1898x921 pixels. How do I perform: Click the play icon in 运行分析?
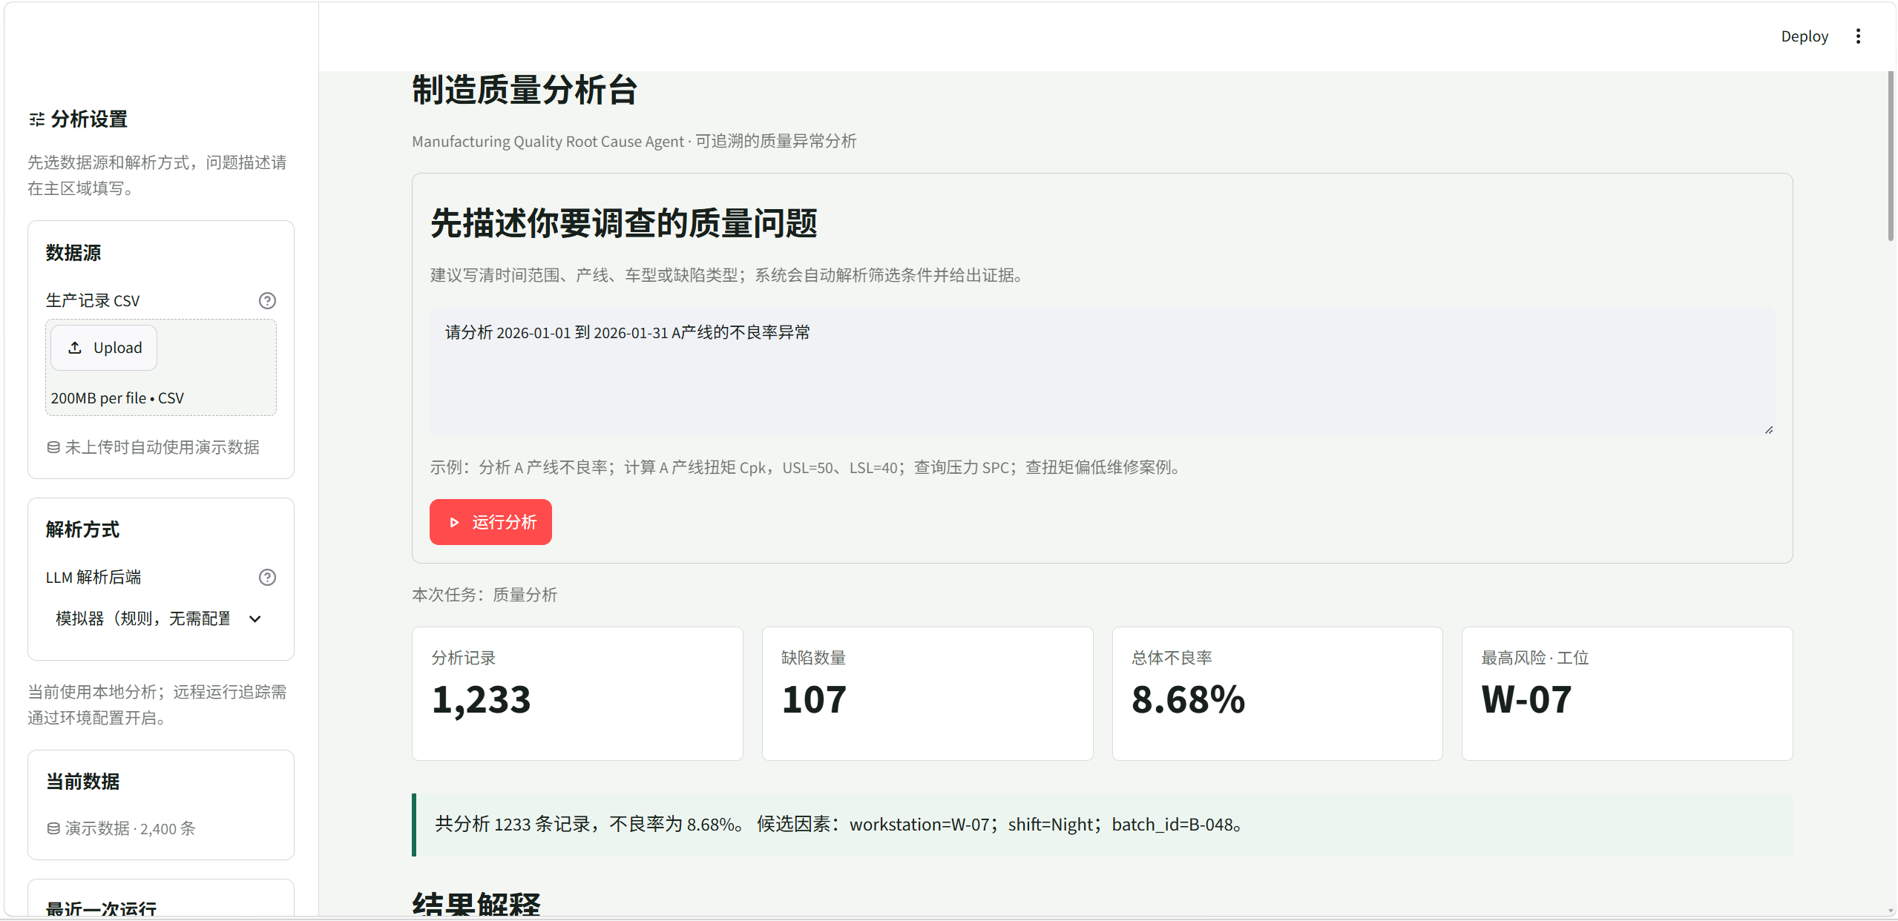pos(454,523)
